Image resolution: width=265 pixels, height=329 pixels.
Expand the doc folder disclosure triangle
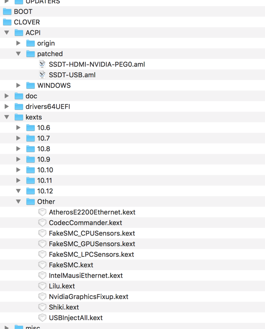click(x=7, y=96)
